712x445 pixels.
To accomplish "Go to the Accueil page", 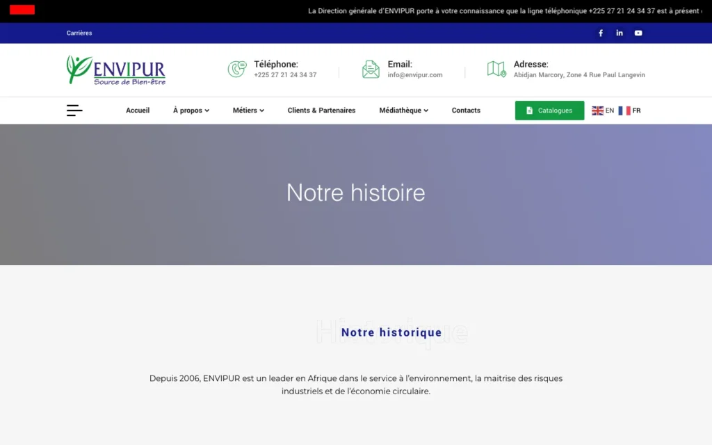I will click(138, 111).
